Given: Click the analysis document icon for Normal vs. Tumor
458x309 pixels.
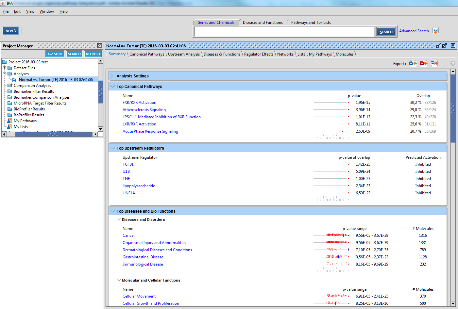Looking at the screenshot, I should click(14, 80).
